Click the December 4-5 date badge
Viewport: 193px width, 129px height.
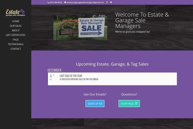(x=52, y=77)
